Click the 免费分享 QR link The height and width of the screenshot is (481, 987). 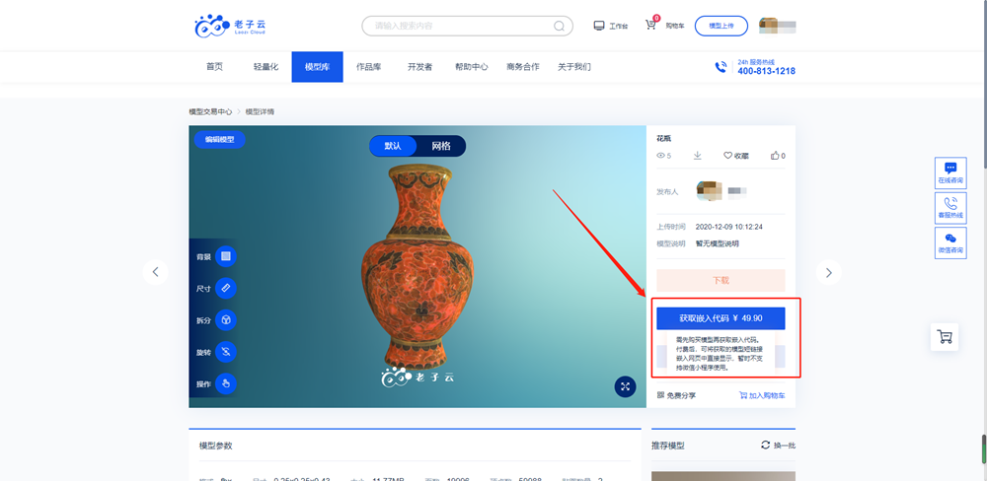point(677,395)
